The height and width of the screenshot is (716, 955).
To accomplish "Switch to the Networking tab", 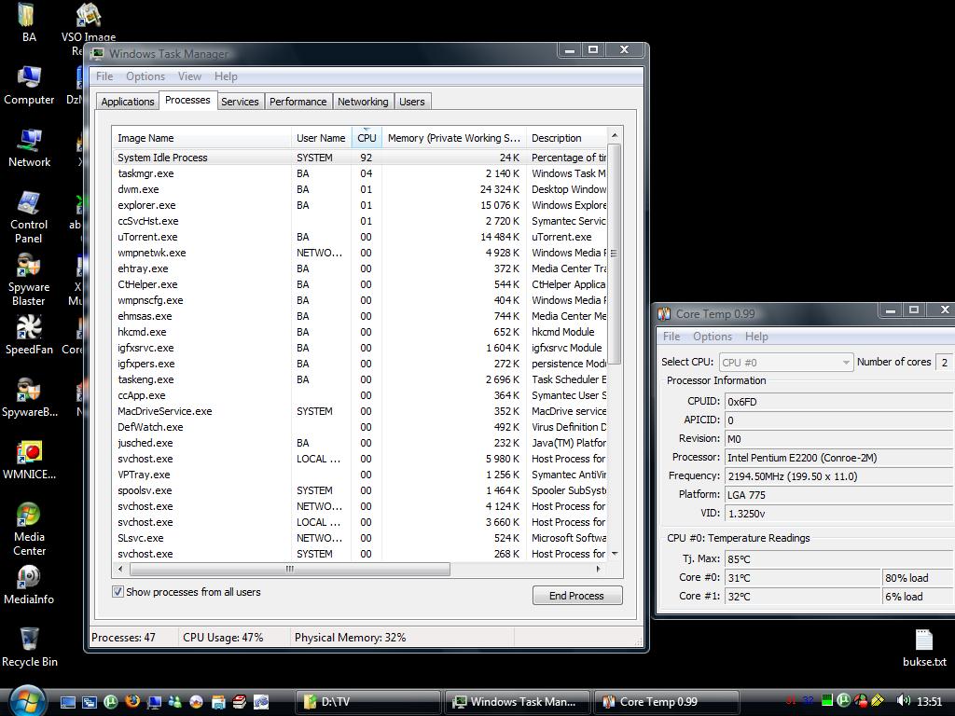I will pos(362,102).
